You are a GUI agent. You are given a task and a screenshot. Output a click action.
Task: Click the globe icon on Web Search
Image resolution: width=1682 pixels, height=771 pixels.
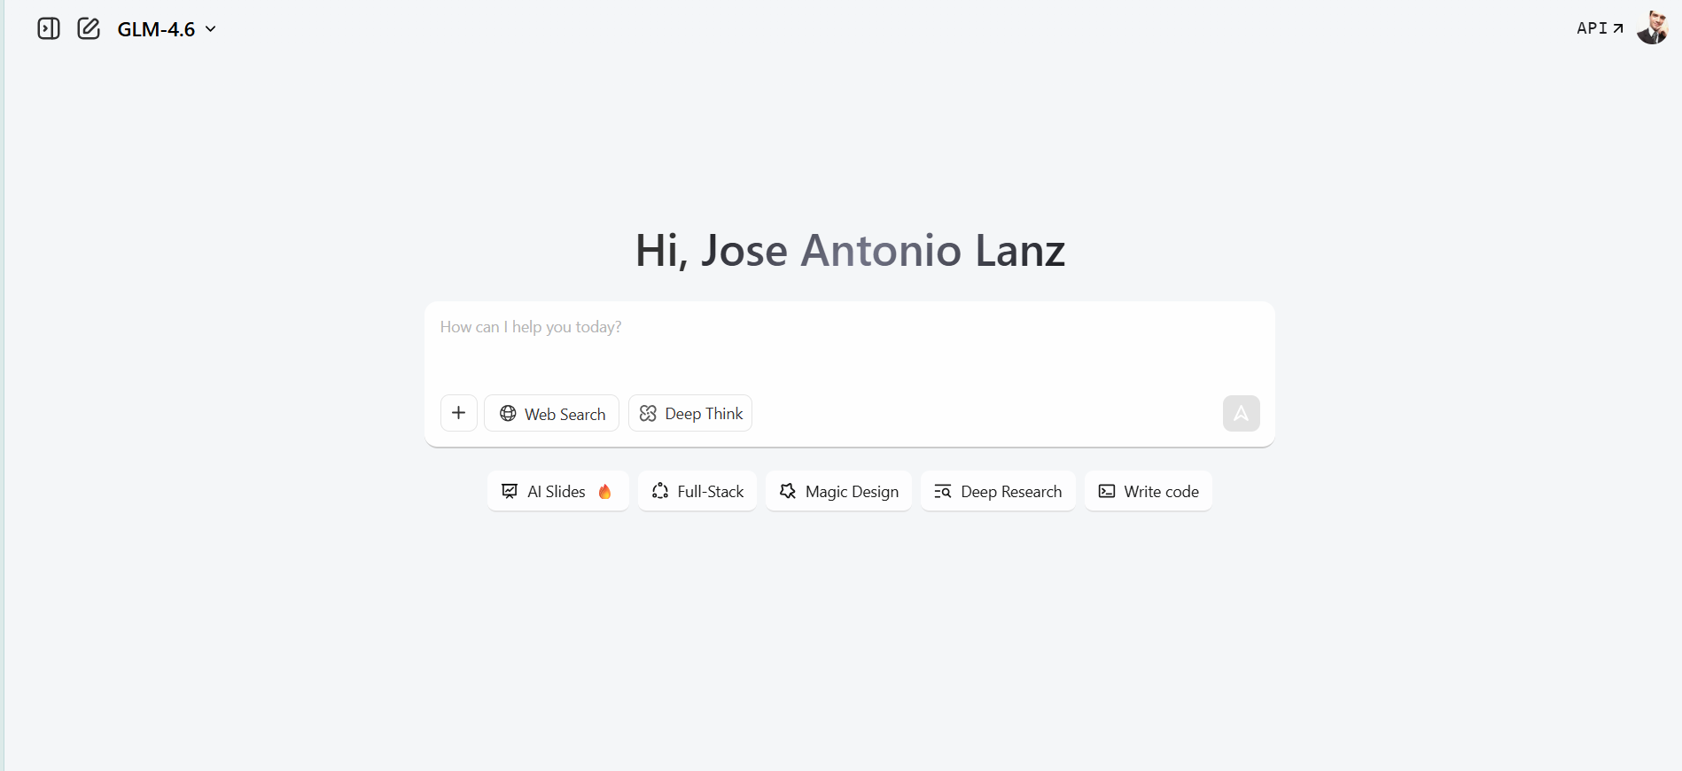click(x=508, y=414)
